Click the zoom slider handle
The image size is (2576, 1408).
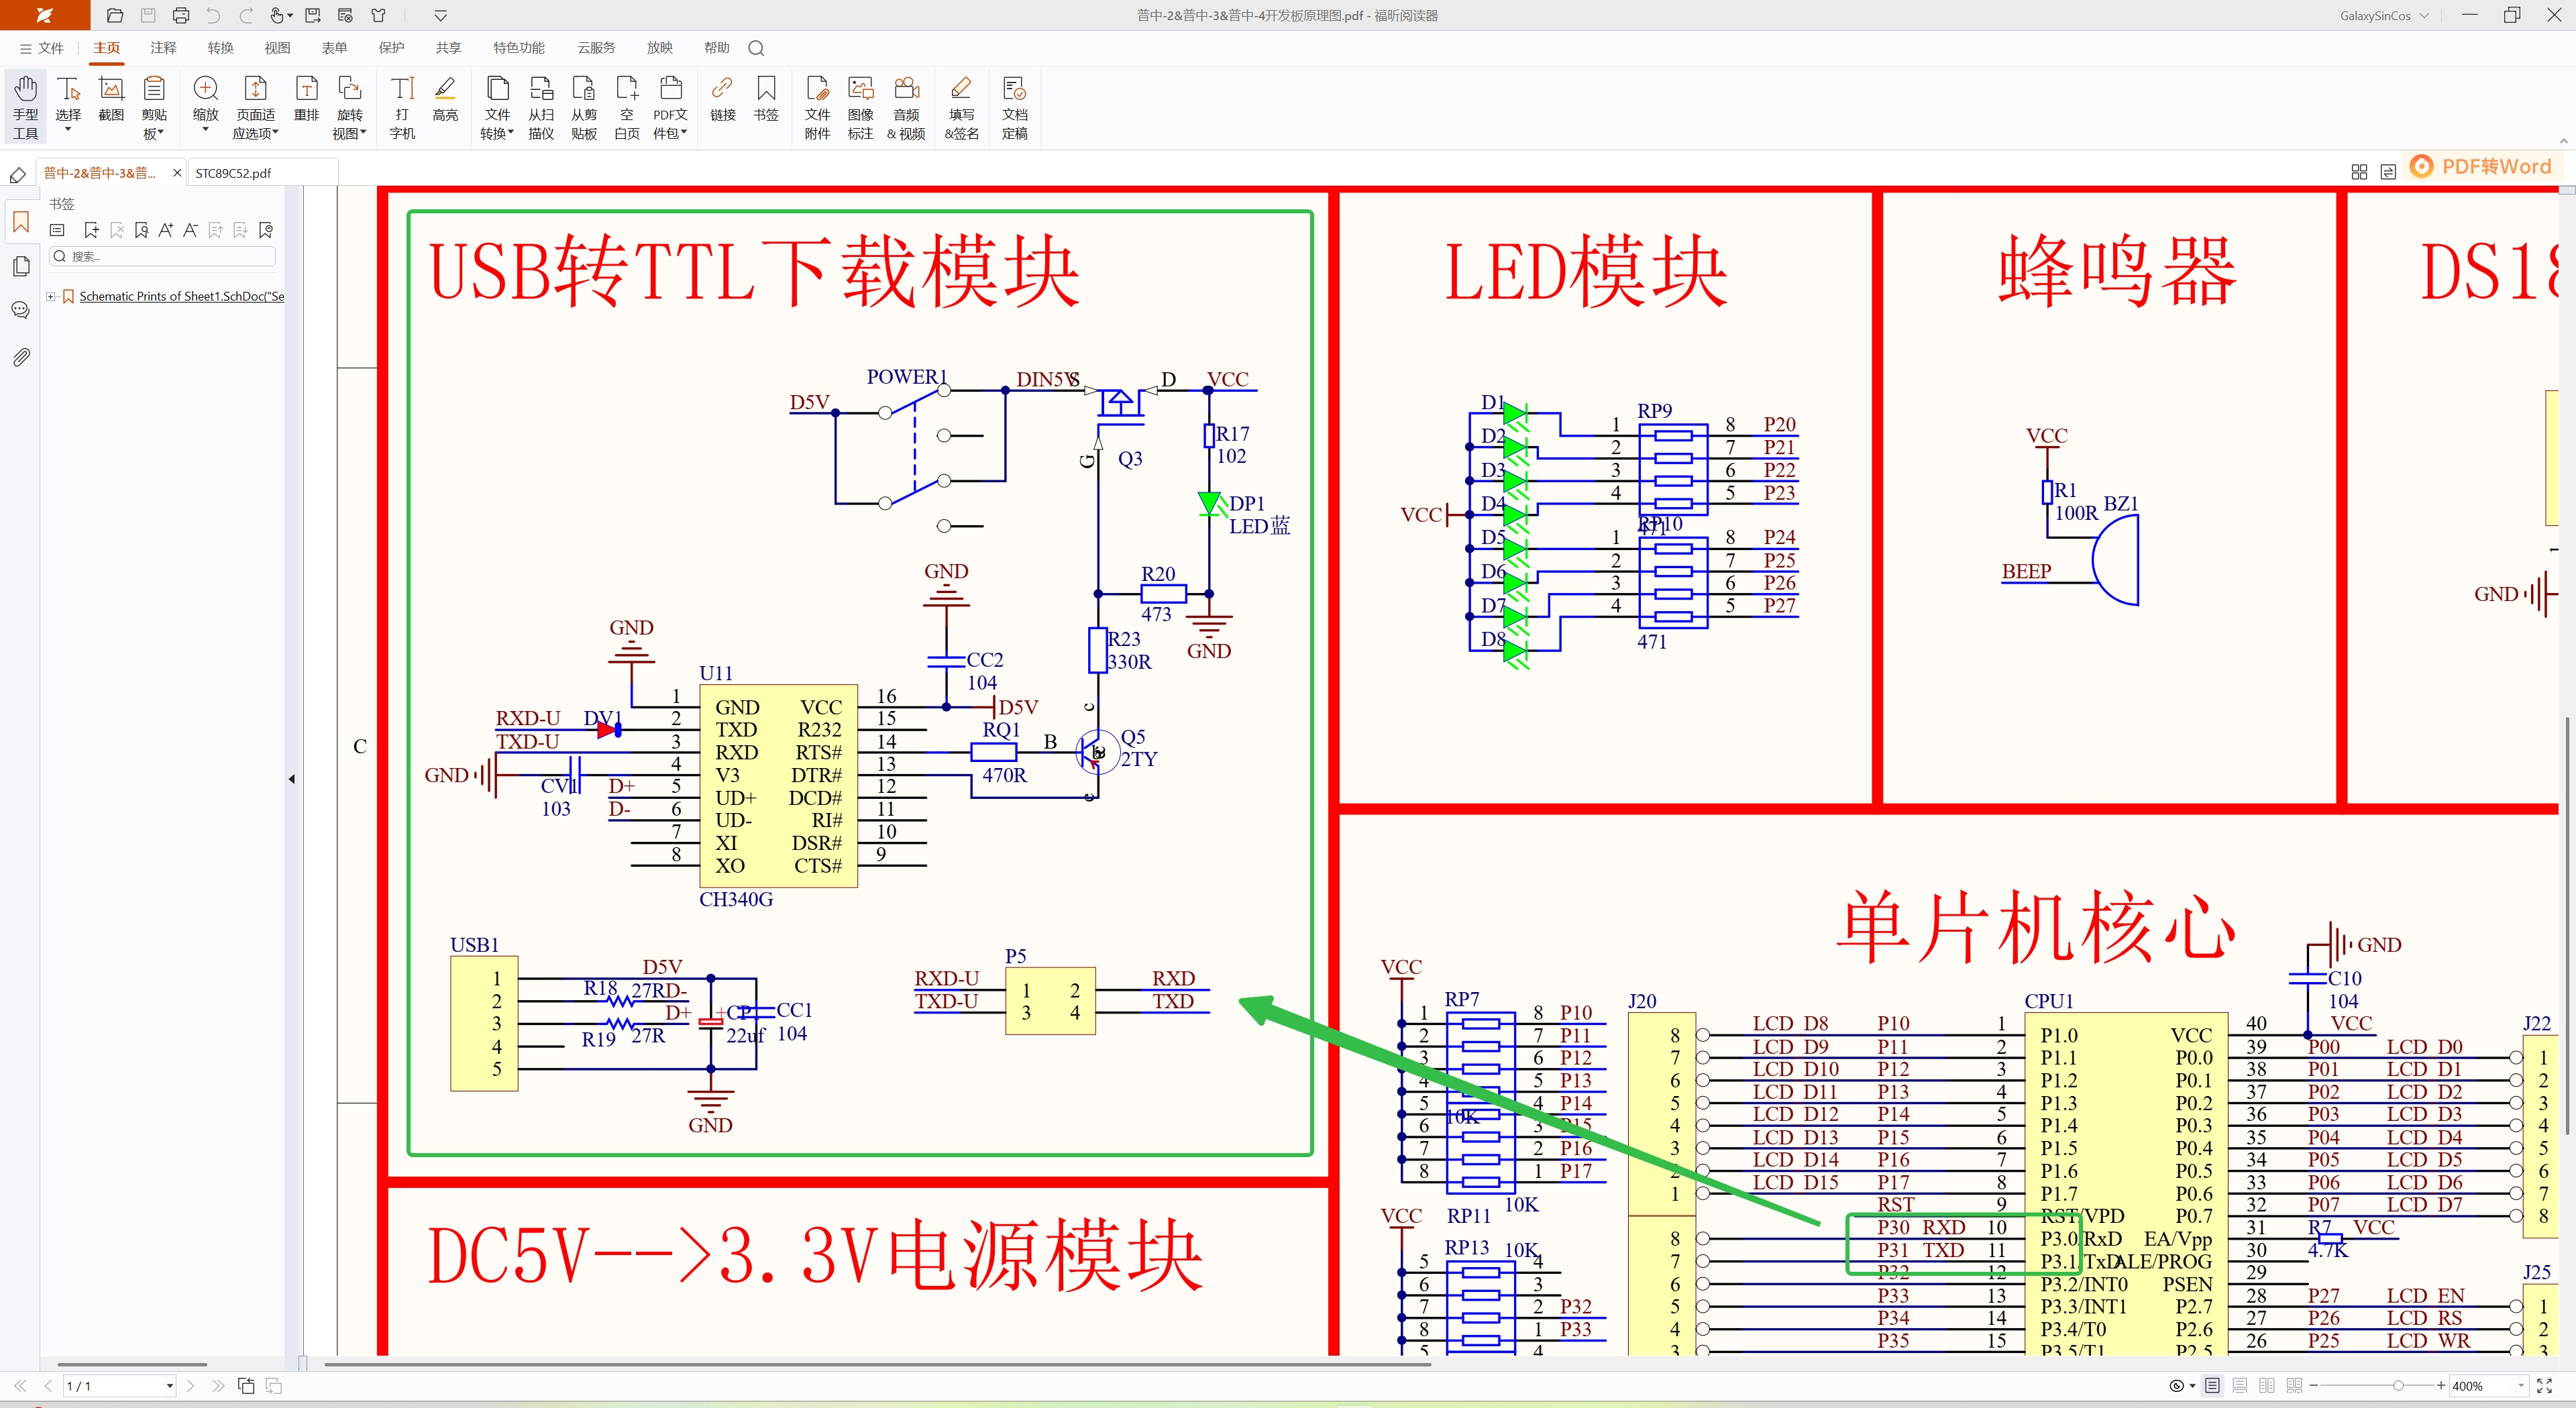pos(2398,1386)
